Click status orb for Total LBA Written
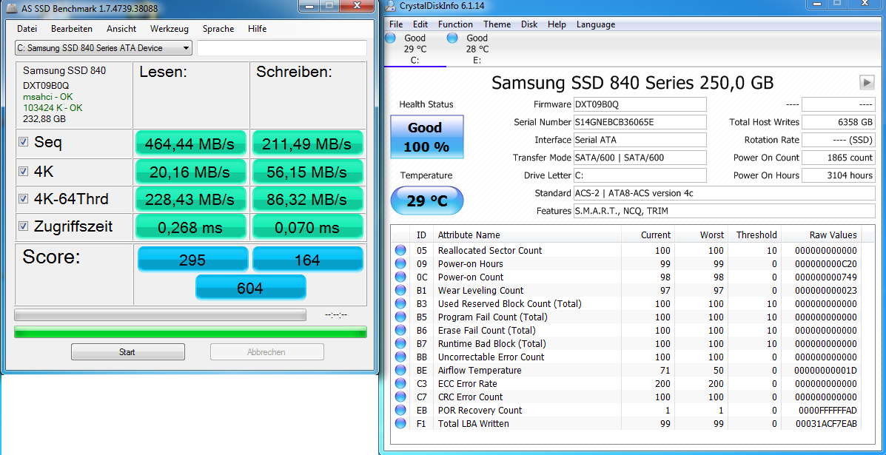Viewport: 886px width, 455px height. pos(400,423)
